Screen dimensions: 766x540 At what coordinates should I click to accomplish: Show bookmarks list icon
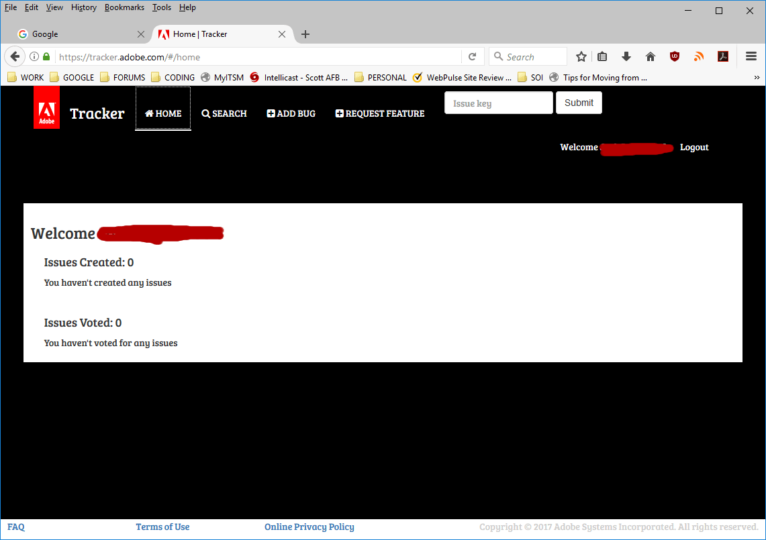coord(602,56)
